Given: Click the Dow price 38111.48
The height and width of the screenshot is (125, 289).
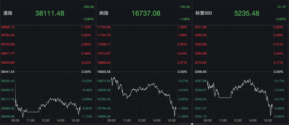Looking at the screenshot, I should point(50,13).
